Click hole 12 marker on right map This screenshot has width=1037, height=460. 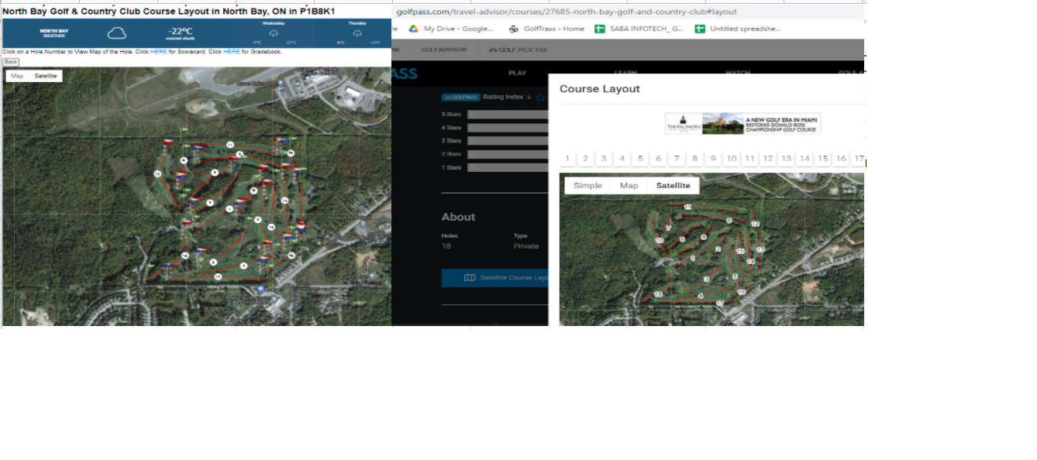click(x=755, y=224)
